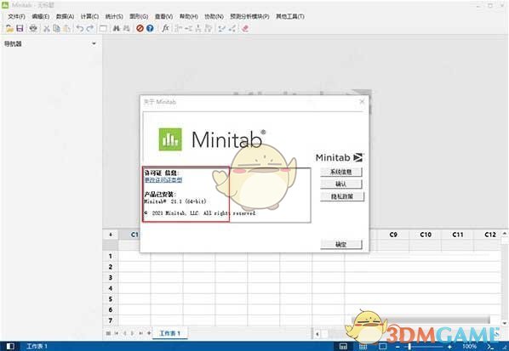
Task: Click the Open folder toolbar icon
Action: (9, 29)
